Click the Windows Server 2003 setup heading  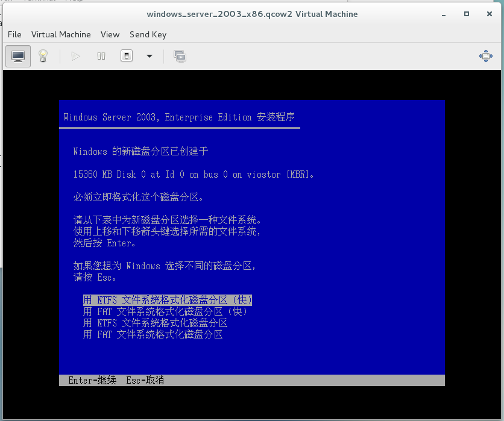179,117
